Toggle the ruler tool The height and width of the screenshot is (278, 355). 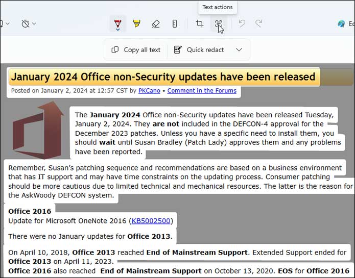[175, 23]
